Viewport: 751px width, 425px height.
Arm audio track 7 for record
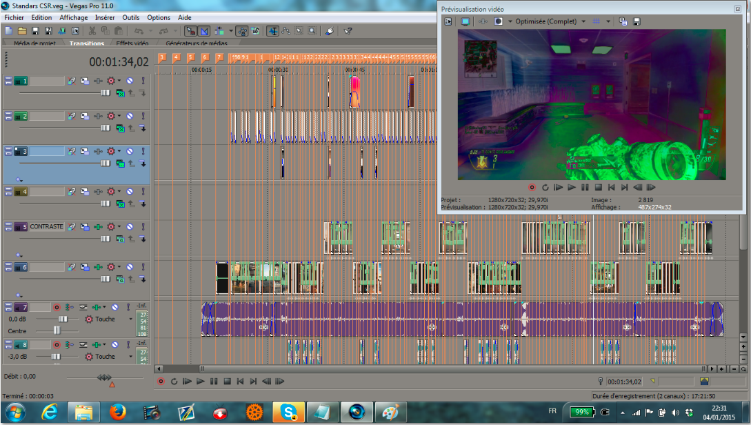57,306
